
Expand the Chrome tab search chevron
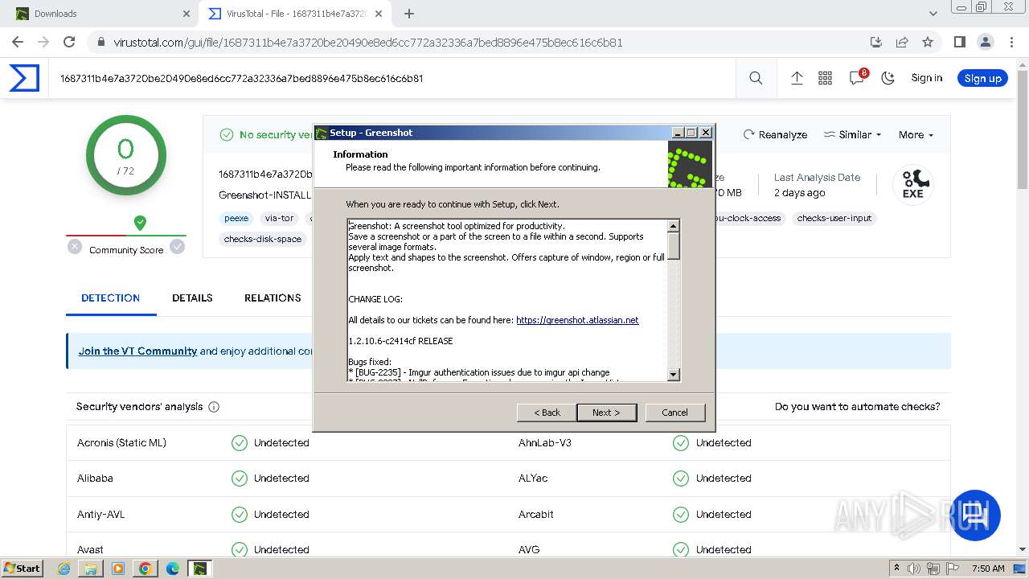tap(933, 14)
